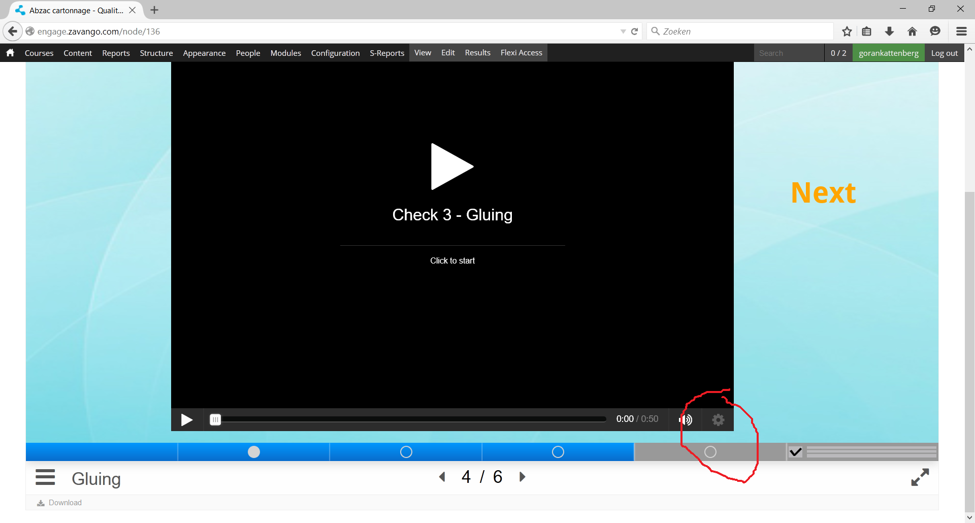Select the first slide progress segment

click(102, 452)
